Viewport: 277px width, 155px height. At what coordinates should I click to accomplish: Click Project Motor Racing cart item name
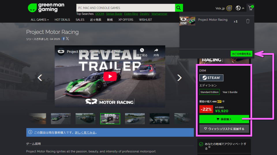pos(213,20)
